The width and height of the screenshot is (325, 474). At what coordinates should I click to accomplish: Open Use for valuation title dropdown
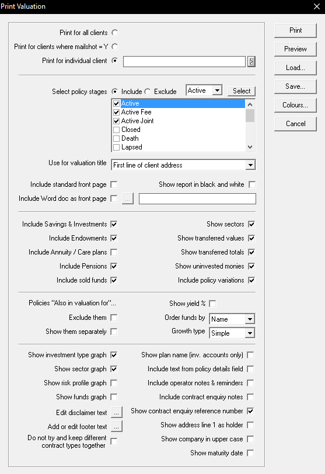click(x=250, y=165)
